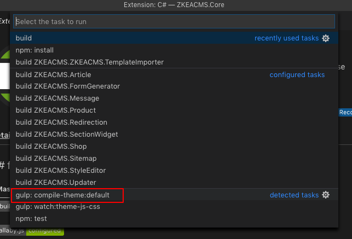Viewport: 352px width, 239px height.
Task: Select build ZKEACMS.Redirection task
Action: 174,123
